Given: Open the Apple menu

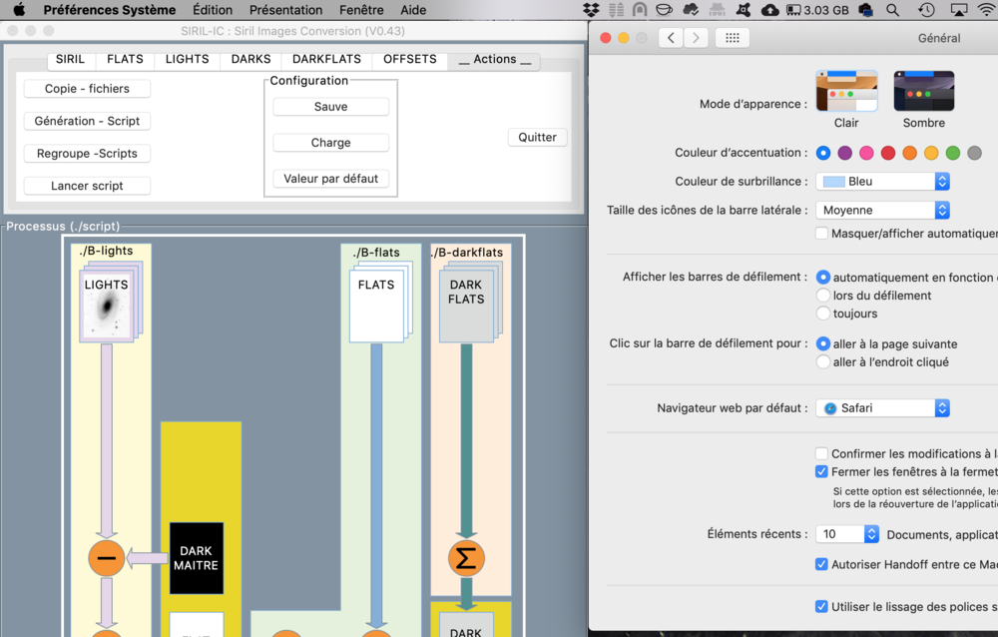Looking at the screenshot, I should point(19,10).
